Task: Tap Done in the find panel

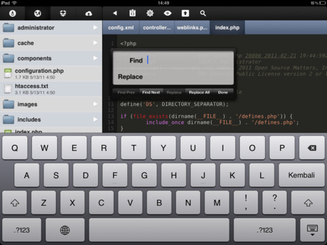Action: pos(223,93)
